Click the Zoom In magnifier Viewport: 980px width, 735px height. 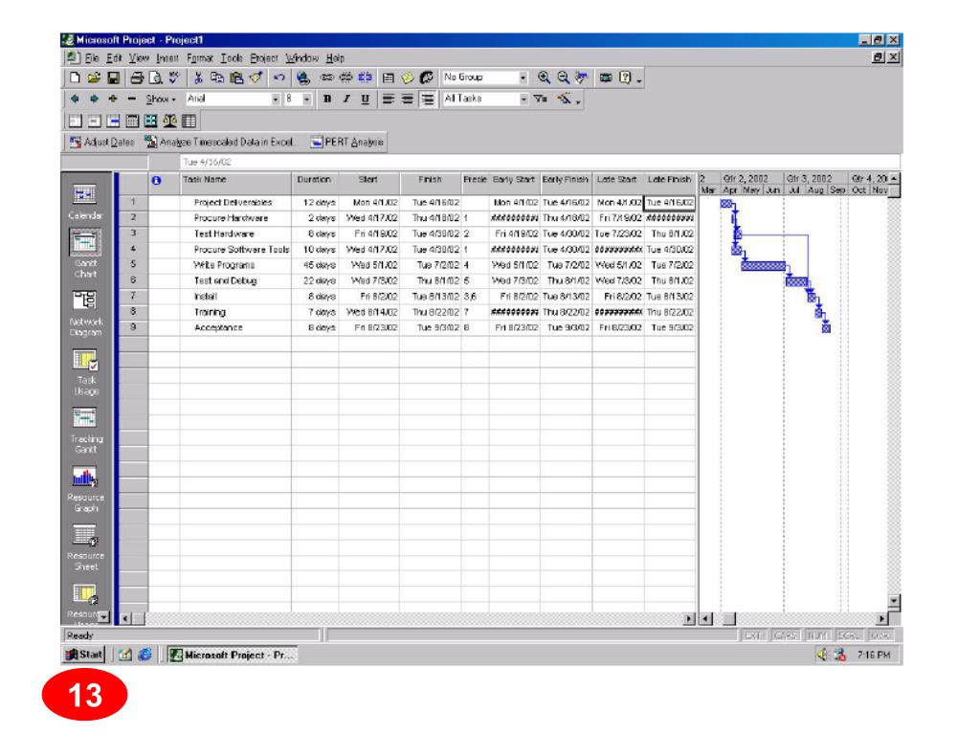click(x=544, y=78)
